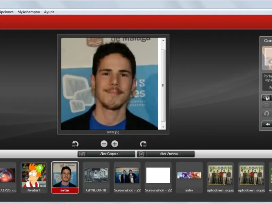Click the small red-eye icon below the M tool

pos(267,105)
